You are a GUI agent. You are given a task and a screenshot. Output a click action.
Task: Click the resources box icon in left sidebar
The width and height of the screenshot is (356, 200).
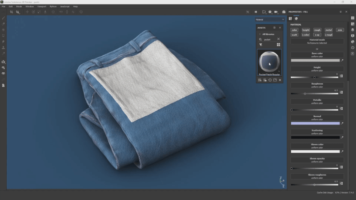[3, 73]
